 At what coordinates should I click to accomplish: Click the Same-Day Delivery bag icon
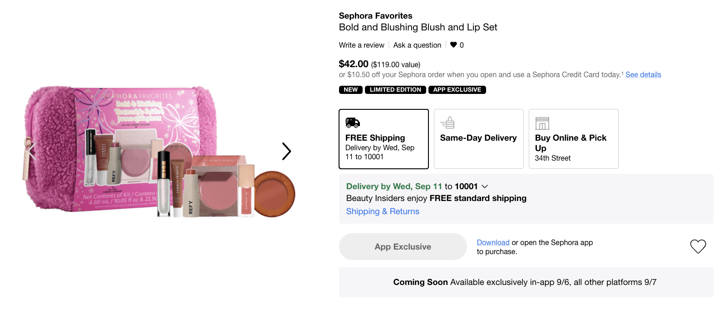tap(448, 123)
